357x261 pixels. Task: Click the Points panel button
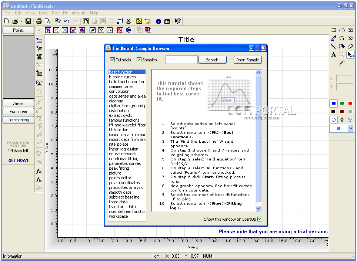(x=18, y=30)
